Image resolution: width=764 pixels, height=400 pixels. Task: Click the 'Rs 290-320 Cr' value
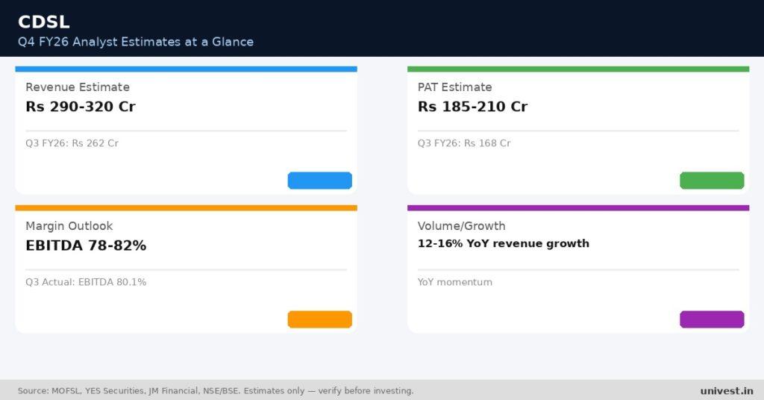(x=81, y=107)
